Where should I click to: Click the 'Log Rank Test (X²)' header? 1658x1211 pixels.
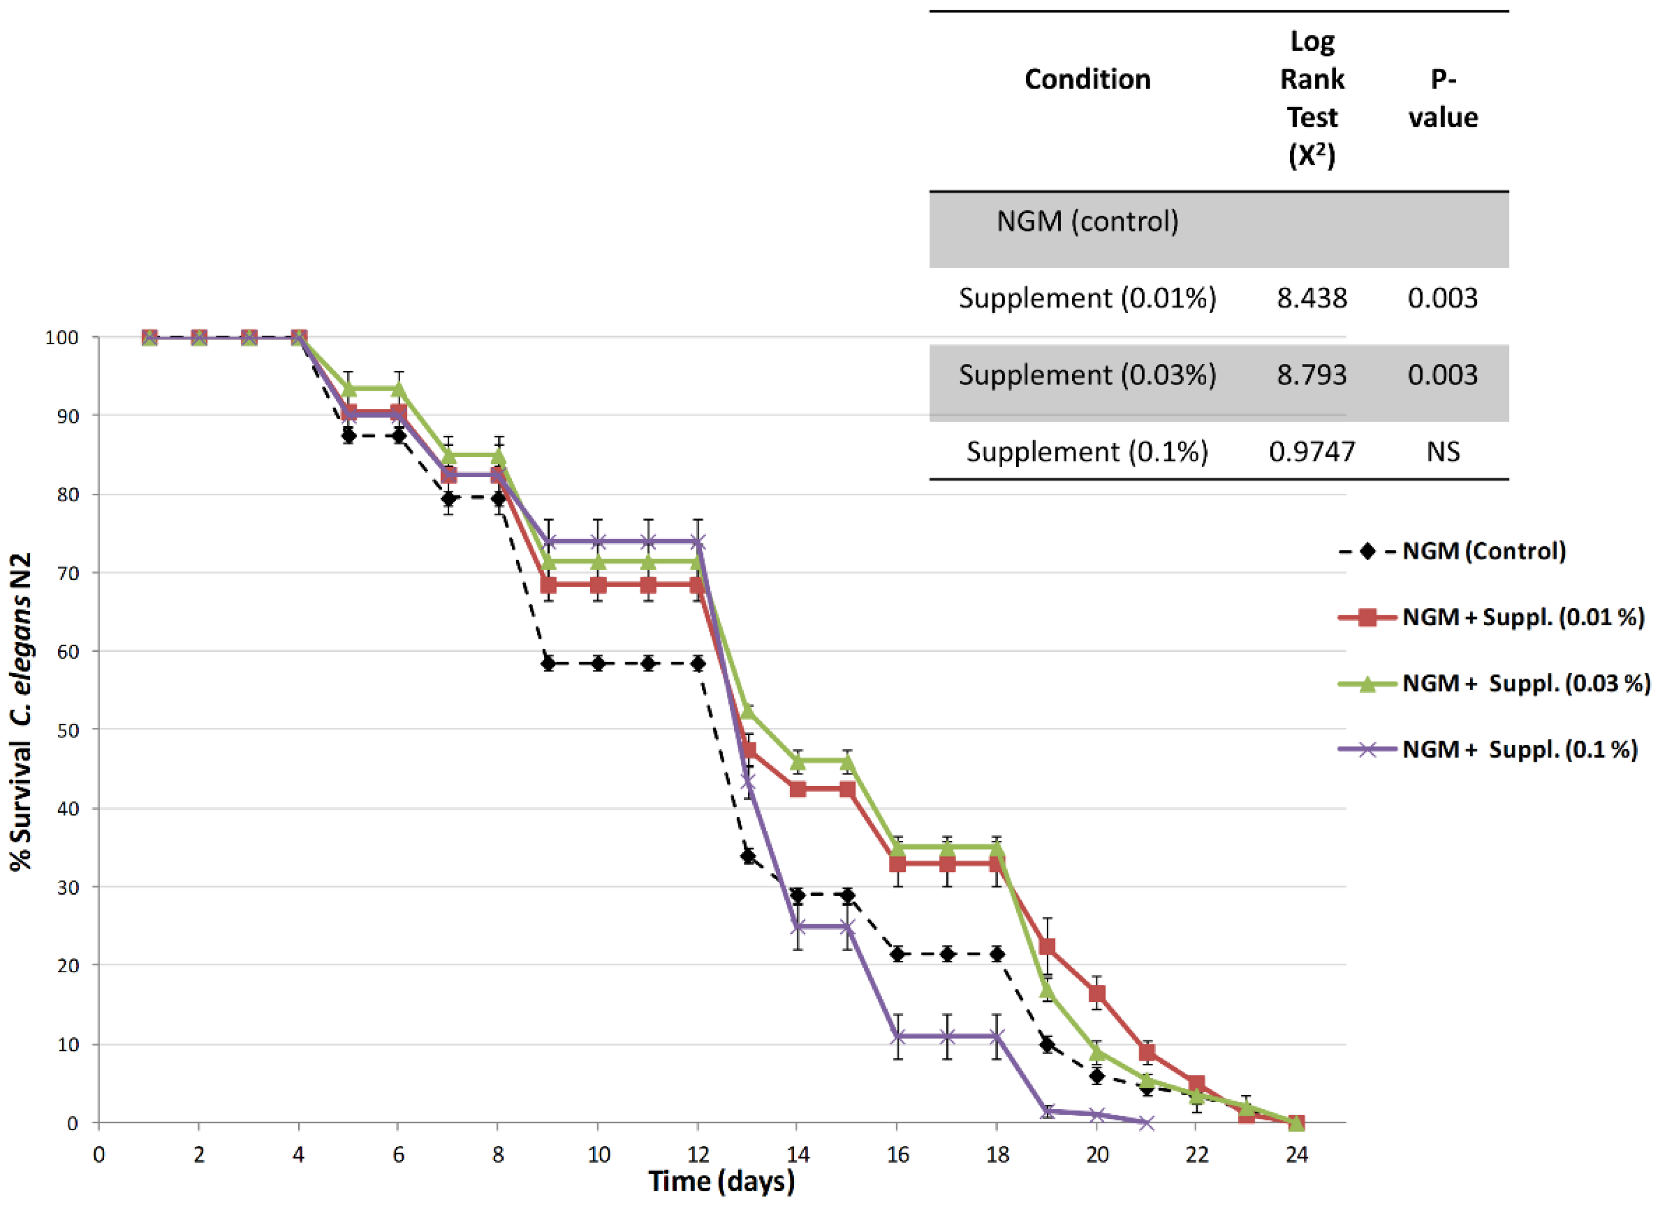[x=1312, y=98]
